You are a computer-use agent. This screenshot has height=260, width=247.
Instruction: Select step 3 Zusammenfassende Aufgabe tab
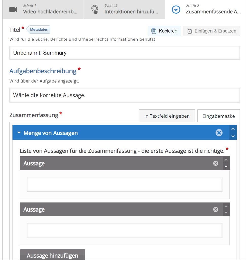206,9
